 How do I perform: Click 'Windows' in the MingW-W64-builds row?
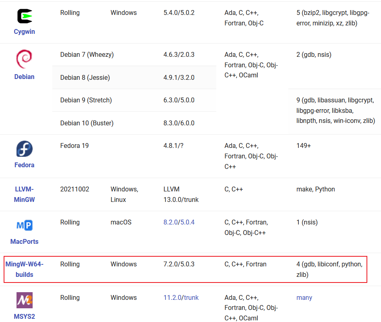pyautogui.click(x=123, y=264)
